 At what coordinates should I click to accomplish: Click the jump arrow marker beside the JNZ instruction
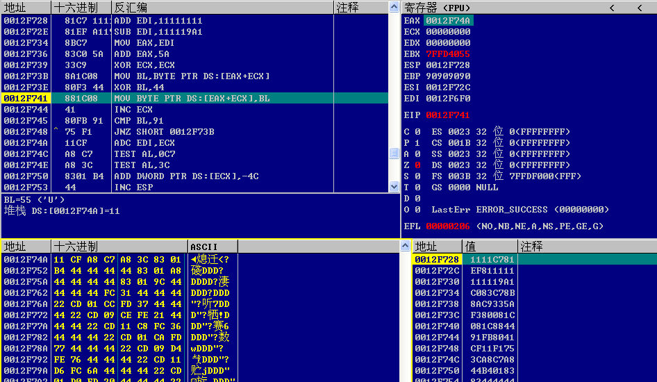56,131
